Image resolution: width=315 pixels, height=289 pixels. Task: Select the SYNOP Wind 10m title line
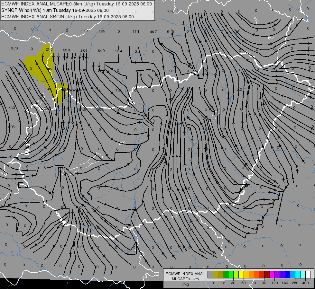coord(55,10)
